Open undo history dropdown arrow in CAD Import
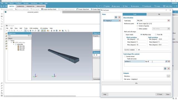The width and height of the screenshot is (178, 100). pyautogui.click(x=19, y=31)
